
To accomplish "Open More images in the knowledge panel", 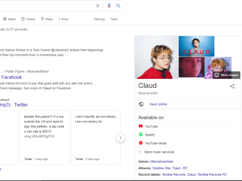I will click(x=227, y=75).
